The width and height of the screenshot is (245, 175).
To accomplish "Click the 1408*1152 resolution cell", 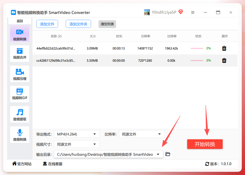I will [x=145, y=48].
